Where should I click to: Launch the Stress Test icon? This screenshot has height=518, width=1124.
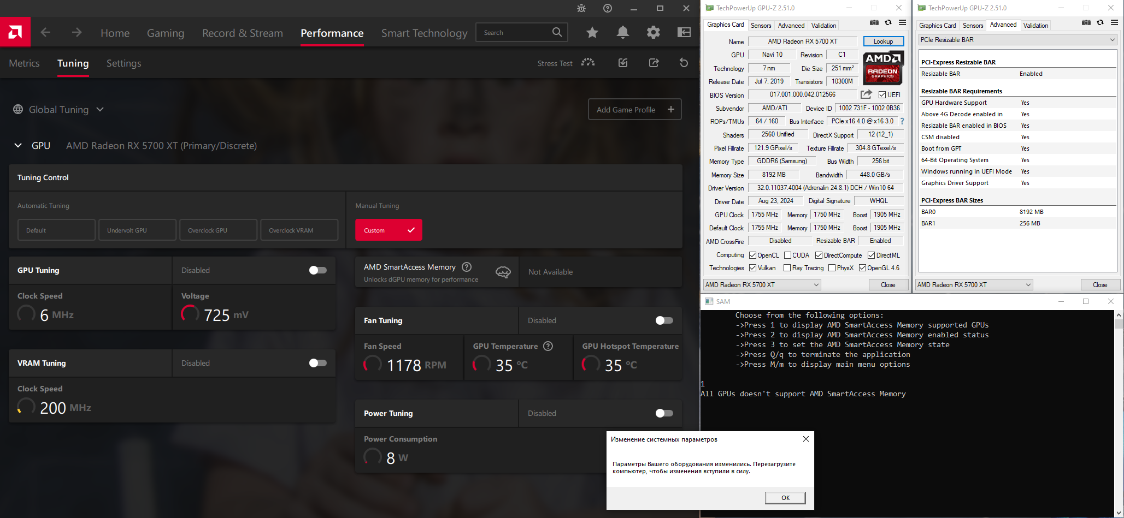coord(588,63)
